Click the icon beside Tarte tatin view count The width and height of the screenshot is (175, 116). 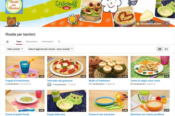(x=49, y=84)
